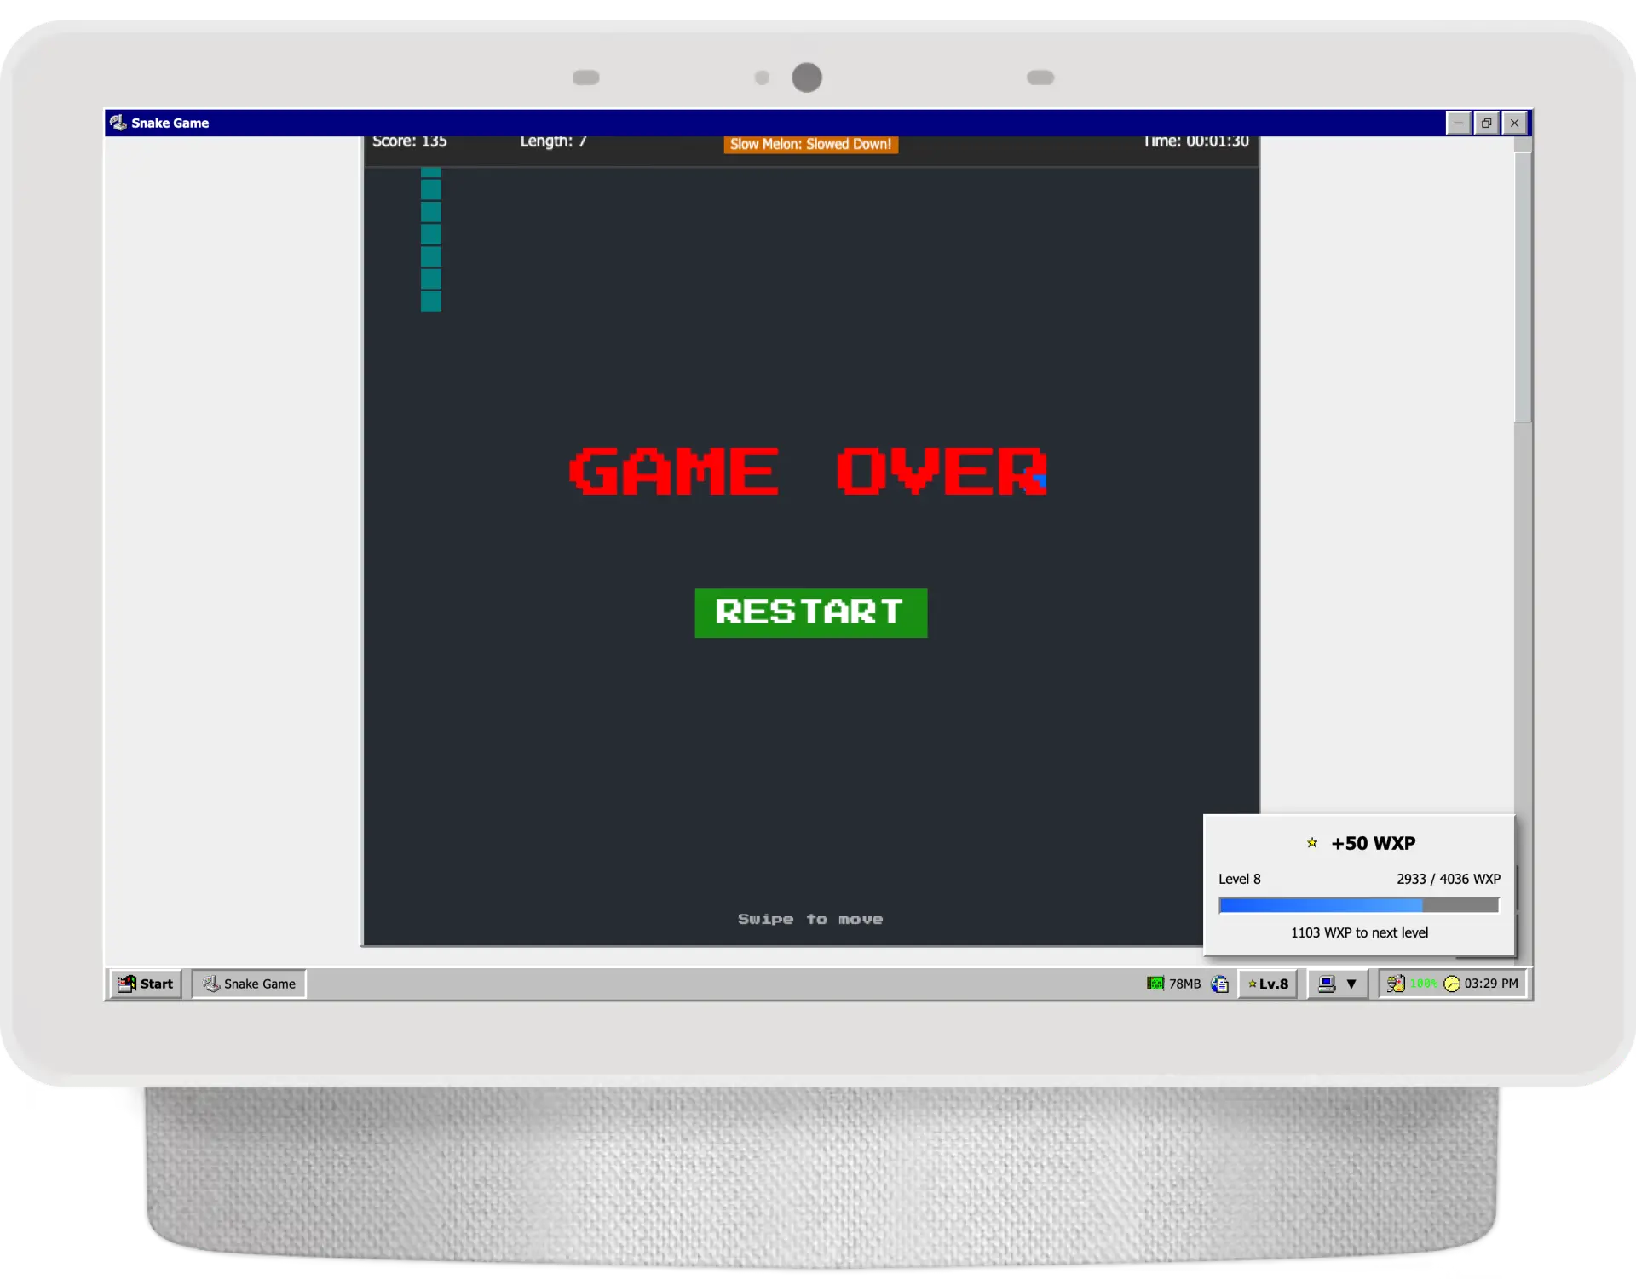The height and width of the screenshot is (1279, 1636).
Task: Click the joystick icon on the Snake Game taskbar button
Action: pyautogui.click(x=211, y=984)
